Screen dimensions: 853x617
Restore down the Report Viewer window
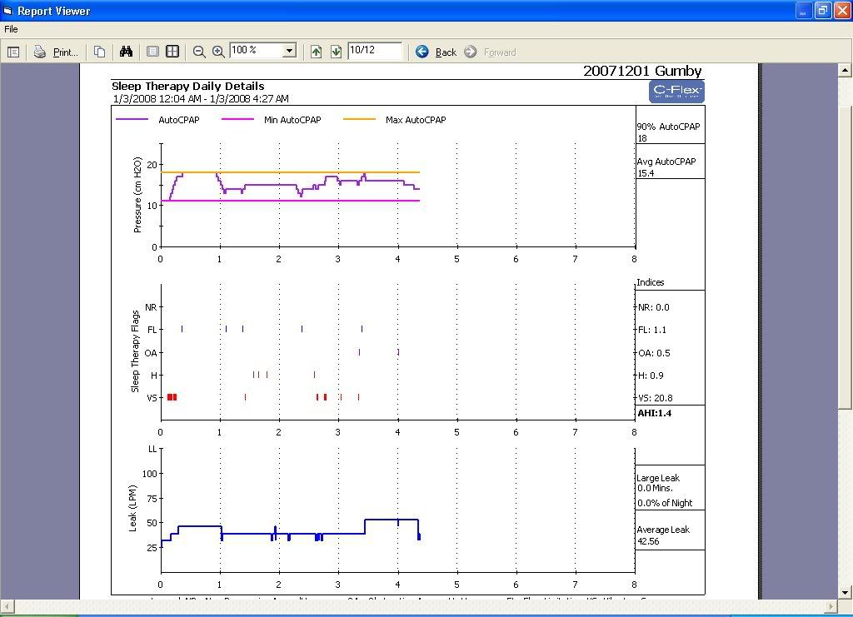tap(823, 11)
